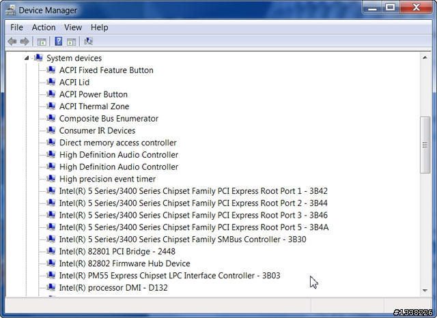Select ACPI Thermal Zone entry
Image resolution: width=437 pixels, height=318 pixels.
coord(94,106)
